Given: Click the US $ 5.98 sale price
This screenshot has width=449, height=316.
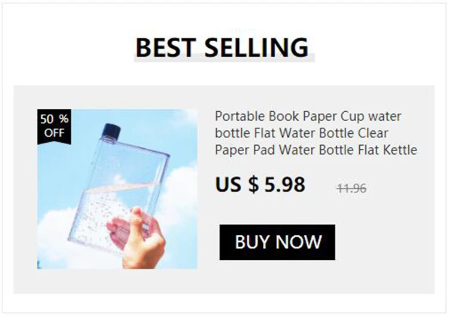Looking at the screenshot, I should [x=260, y=185].
